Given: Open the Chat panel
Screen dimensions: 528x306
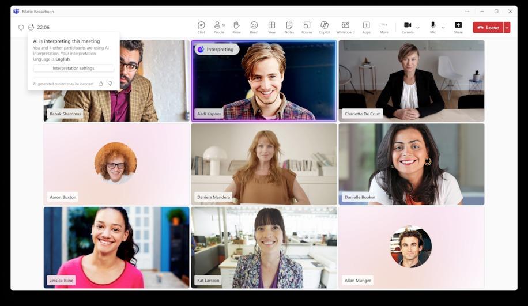Looking at the screenshot, I should 201,27.
